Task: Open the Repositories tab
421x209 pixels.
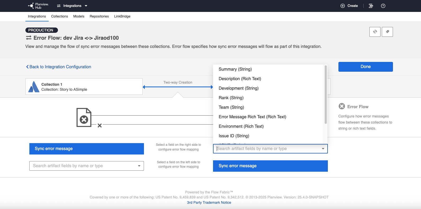Action: (x=99, y=16)
